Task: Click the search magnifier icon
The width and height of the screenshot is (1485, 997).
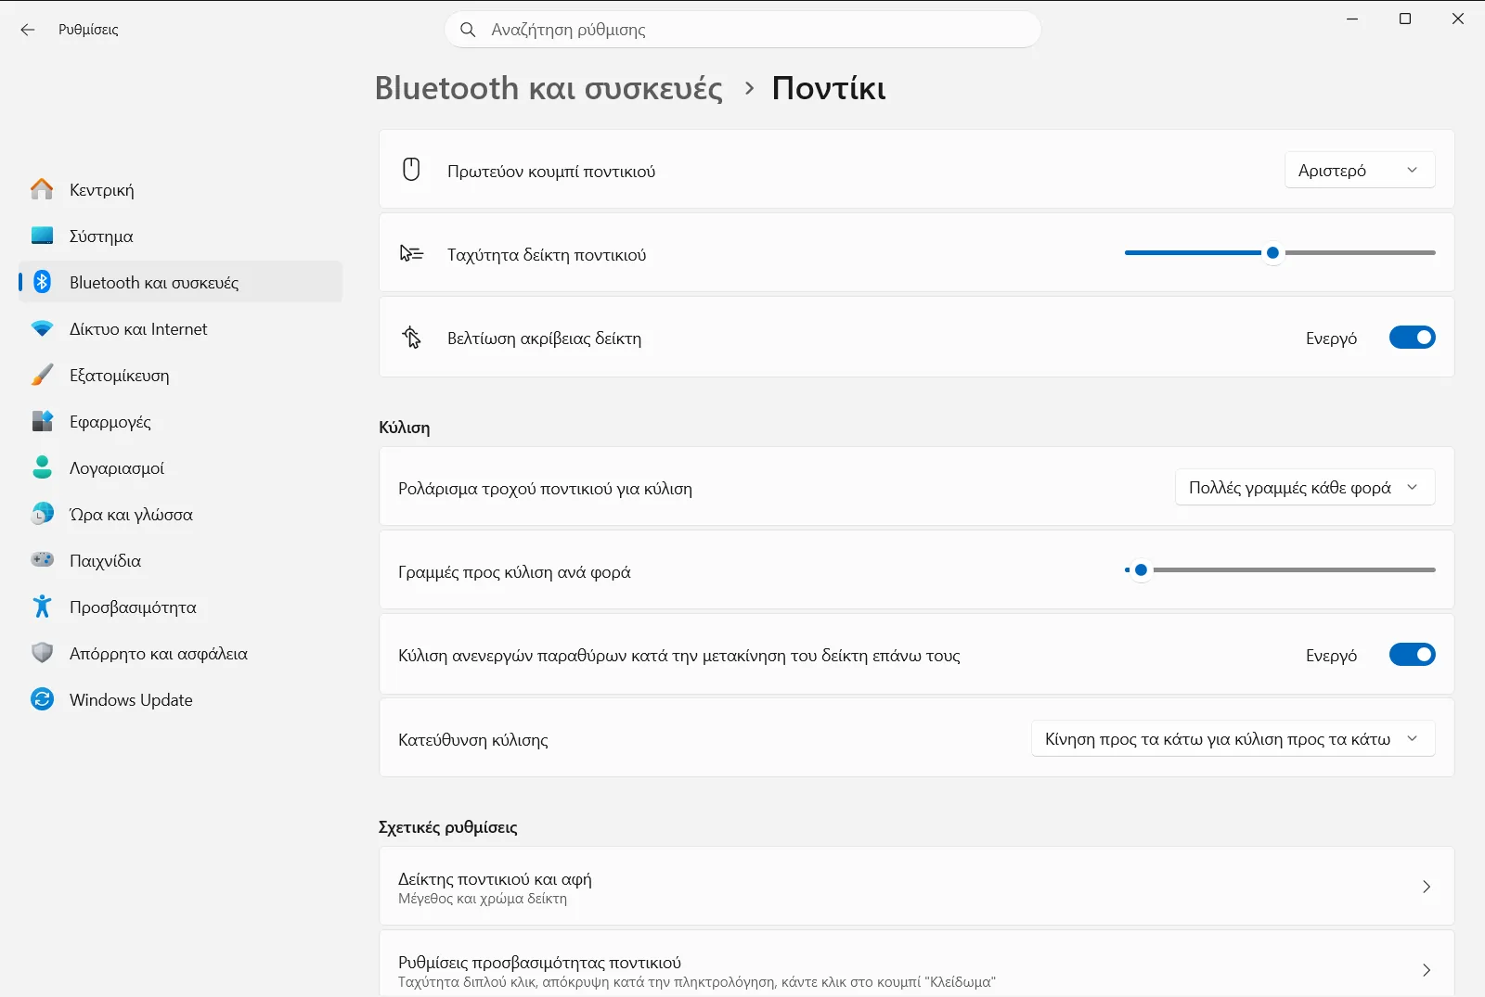Action: coord(469,30)
